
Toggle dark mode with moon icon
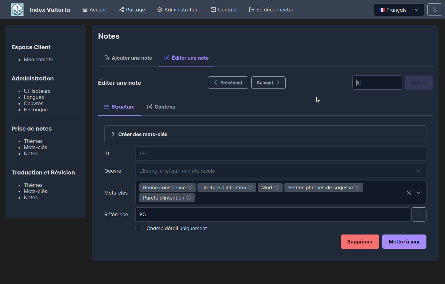434,10
